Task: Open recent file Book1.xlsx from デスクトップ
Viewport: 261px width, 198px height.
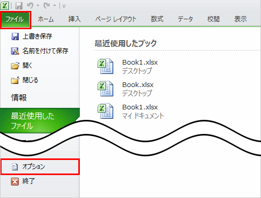Action: pos(140,63)
